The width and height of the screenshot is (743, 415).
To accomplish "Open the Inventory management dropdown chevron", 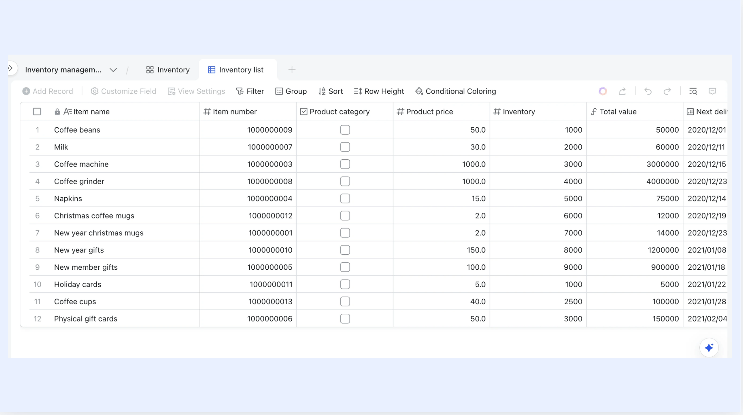I will (113, 70).
